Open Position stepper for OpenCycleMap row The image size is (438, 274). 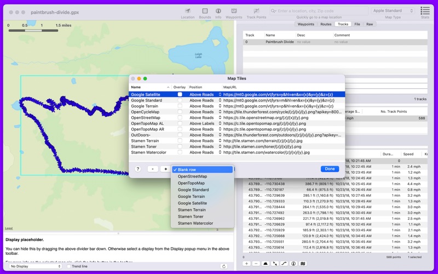[x=220, y=112]
